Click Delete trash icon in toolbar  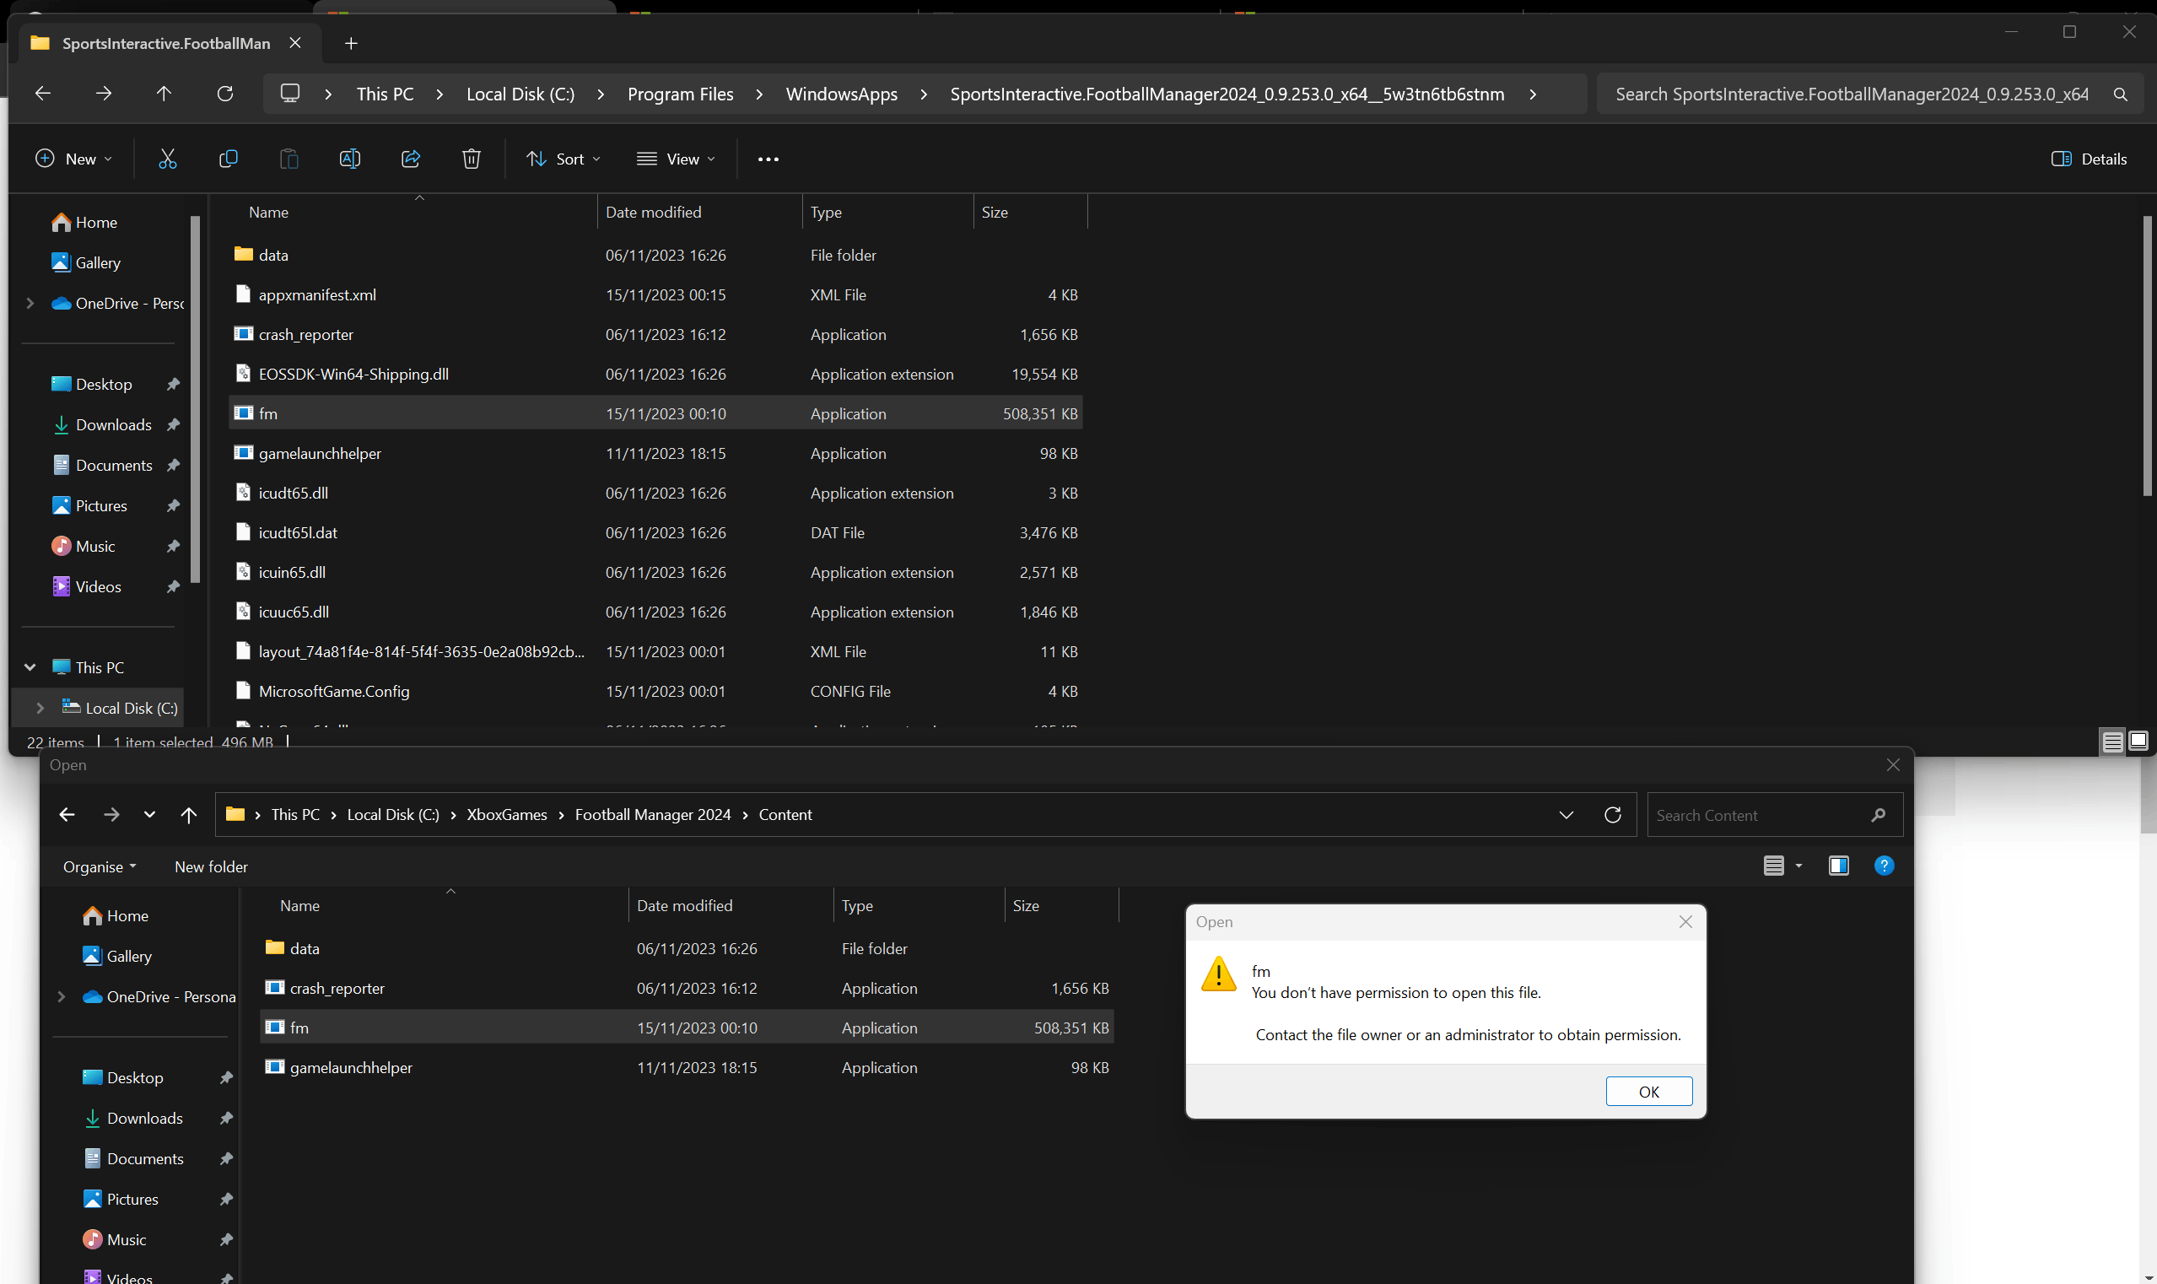coord(472,159)
